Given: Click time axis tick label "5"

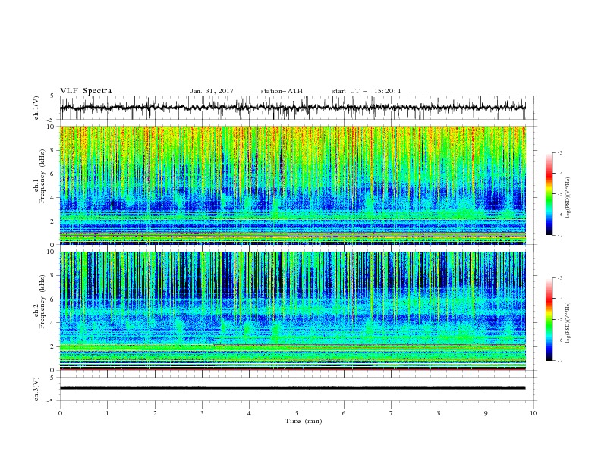Looking at the screenshot, I should coord(297,413).
